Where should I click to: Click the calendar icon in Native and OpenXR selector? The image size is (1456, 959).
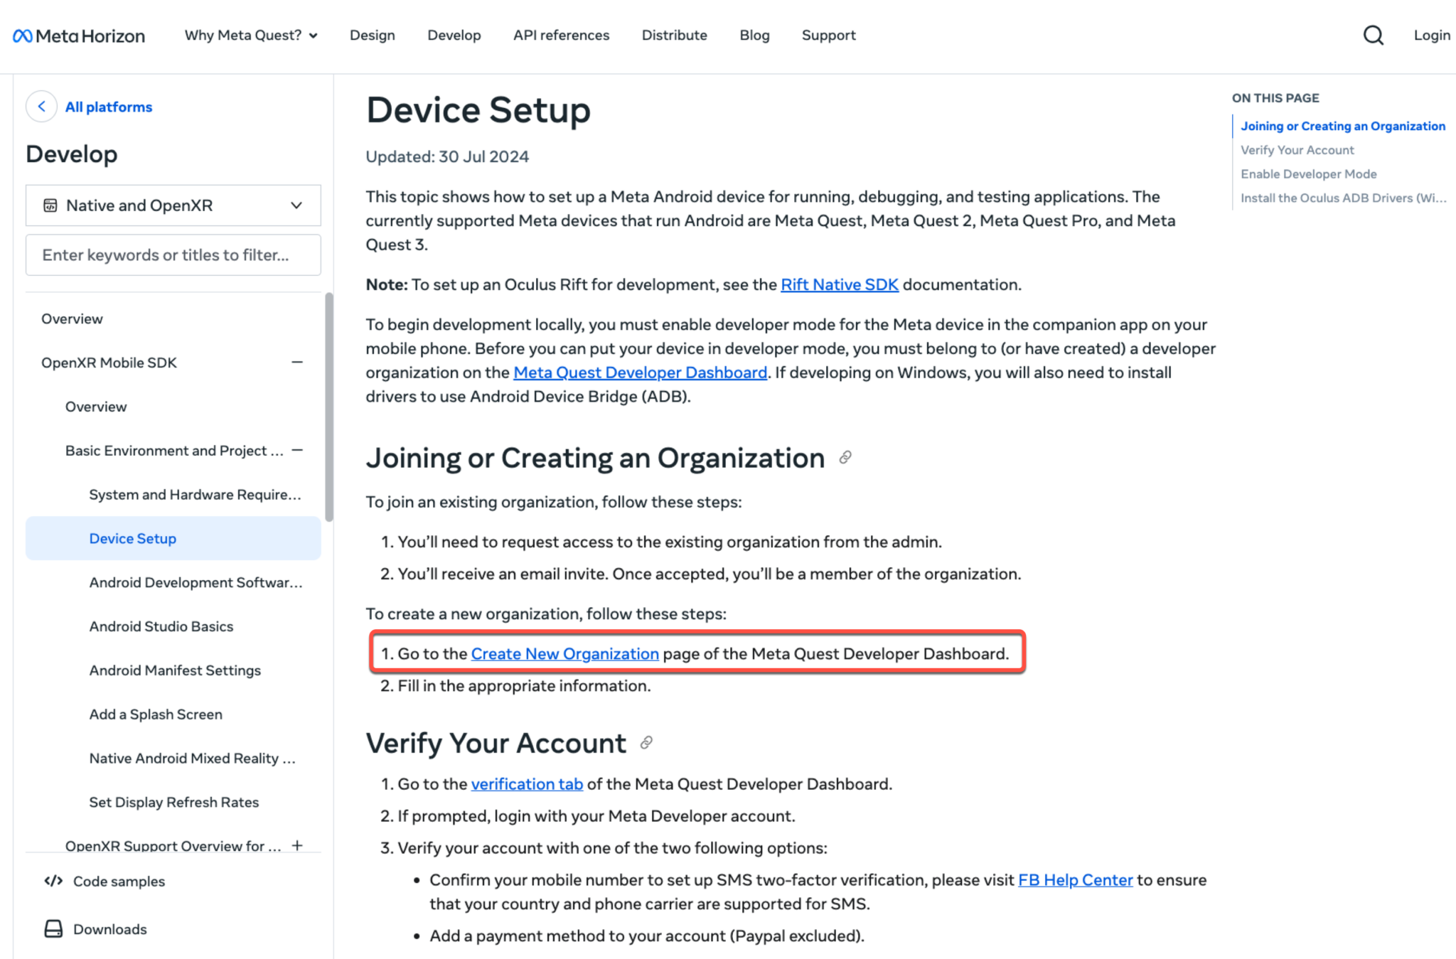[50, 205]
